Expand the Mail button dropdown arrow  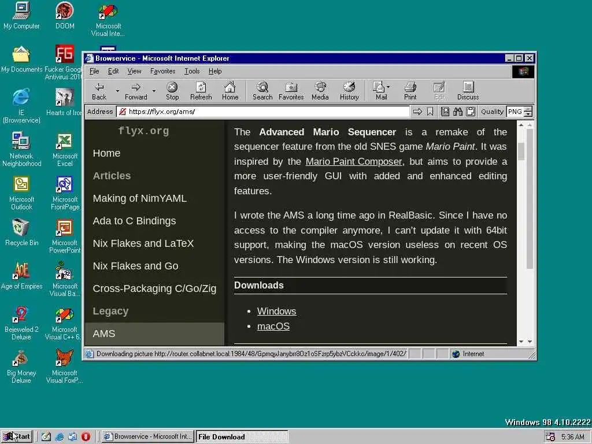[388, 87]
